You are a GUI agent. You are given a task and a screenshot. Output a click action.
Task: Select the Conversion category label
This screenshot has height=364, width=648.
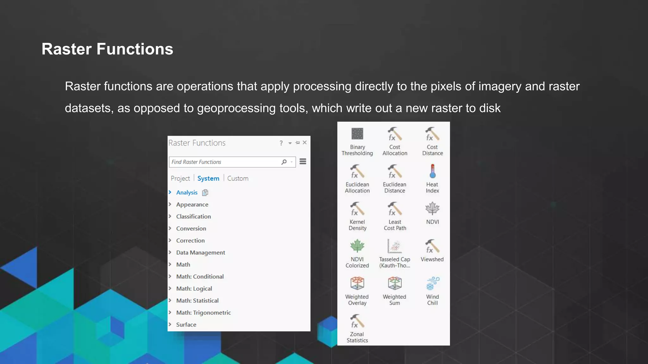tap(191, 228)
